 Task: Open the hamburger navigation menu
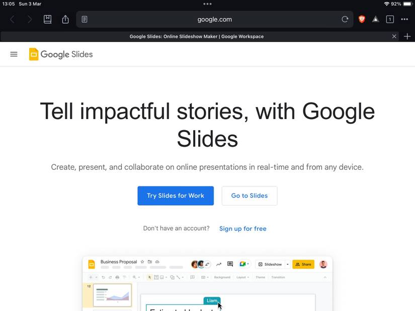pos(14,54)
